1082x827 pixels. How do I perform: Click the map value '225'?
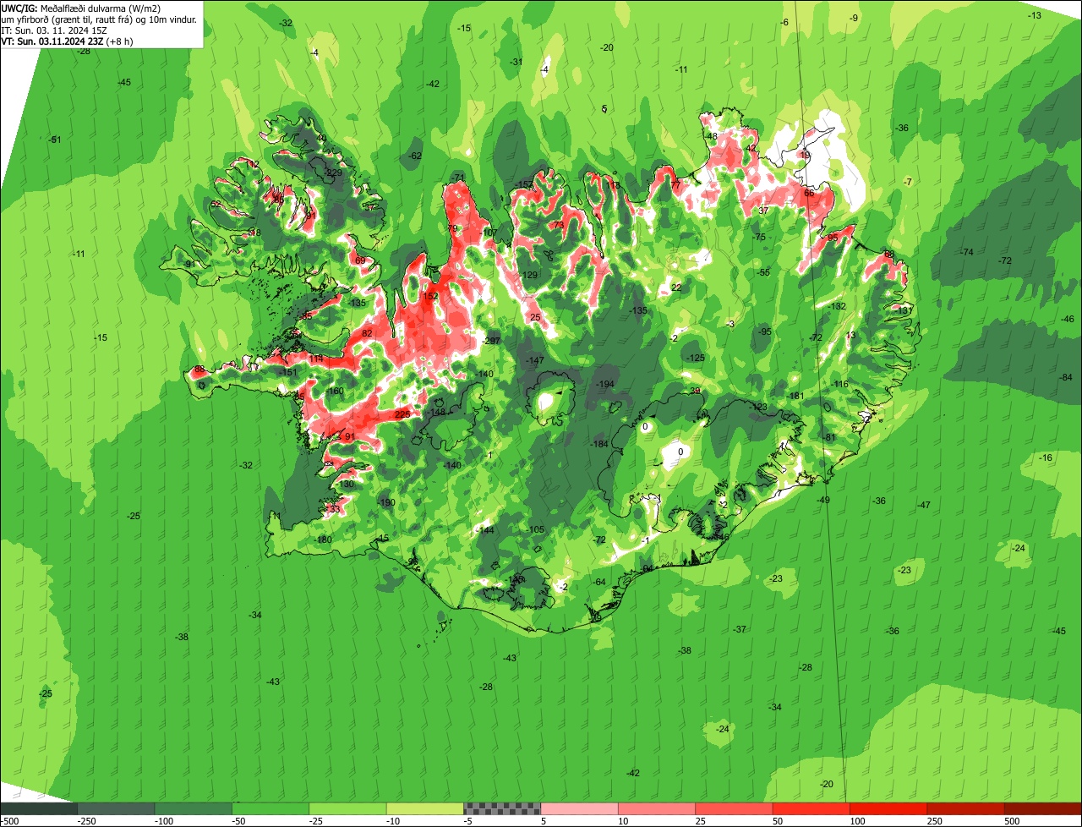click(402, 414)
